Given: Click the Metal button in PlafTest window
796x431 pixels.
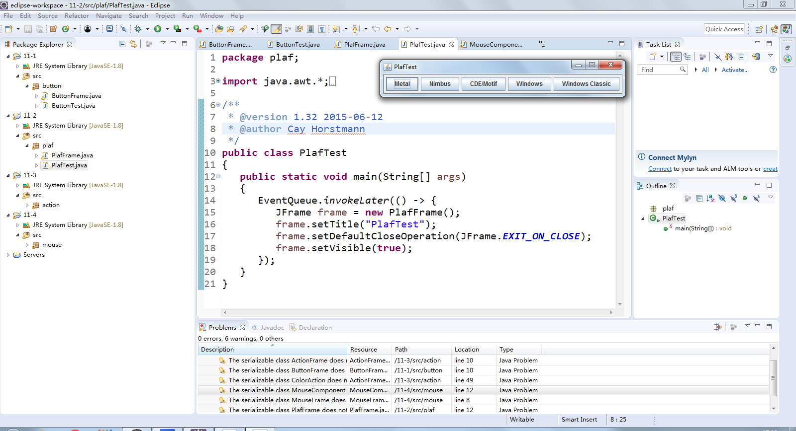Looking at the screenshot, I should [x=402, y=84].
